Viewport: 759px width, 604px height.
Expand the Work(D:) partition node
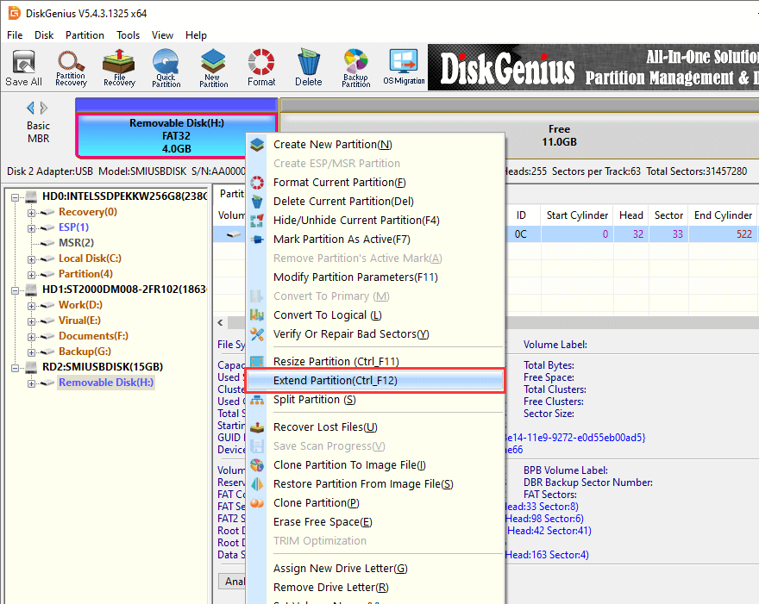(32, 305)
